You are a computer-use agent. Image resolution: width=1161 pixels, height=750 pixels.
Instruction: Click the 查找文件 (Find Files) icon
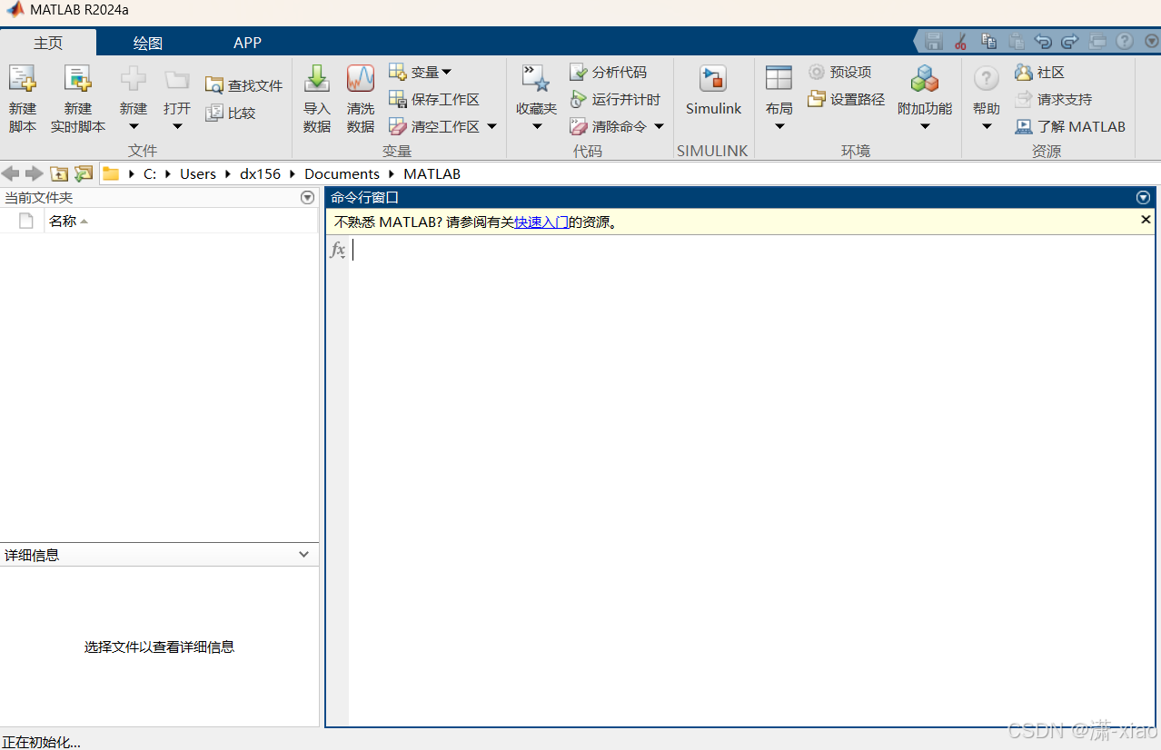[x=213, y=85]
